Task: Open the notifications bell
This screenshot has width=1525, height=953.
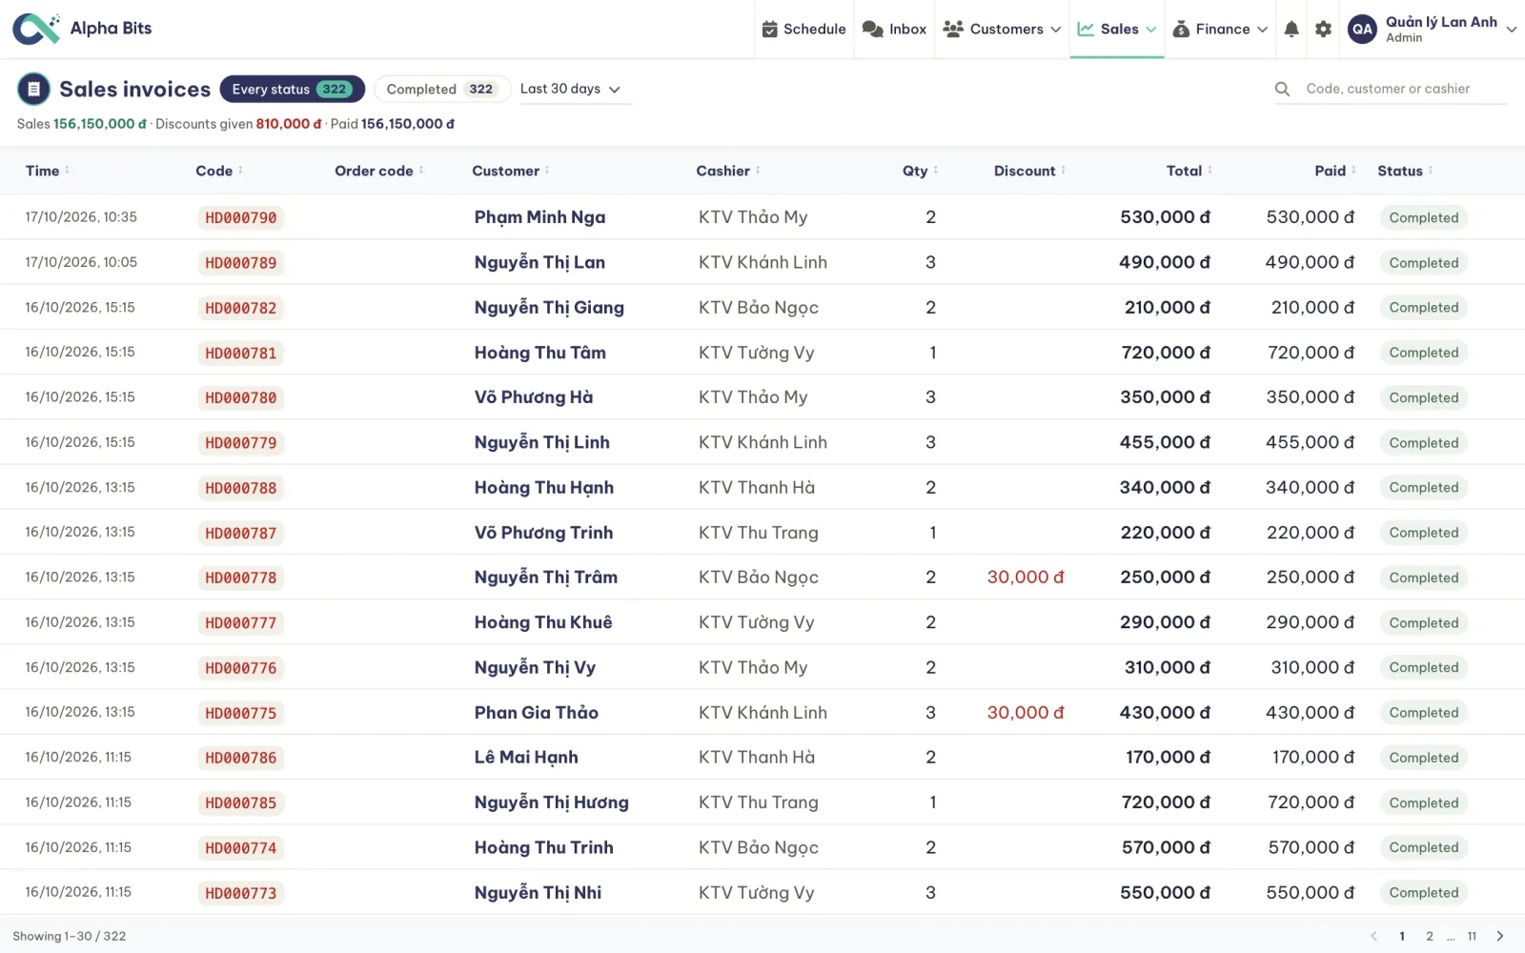Action: (x=1291, y=29)
